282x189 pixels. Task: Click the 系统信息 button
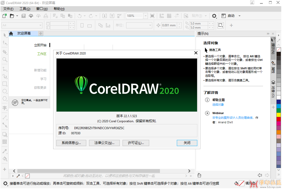(71, 143)
